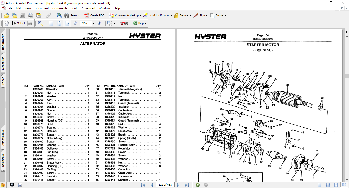Open the Bookmarks side panel tab

(3, 42)
